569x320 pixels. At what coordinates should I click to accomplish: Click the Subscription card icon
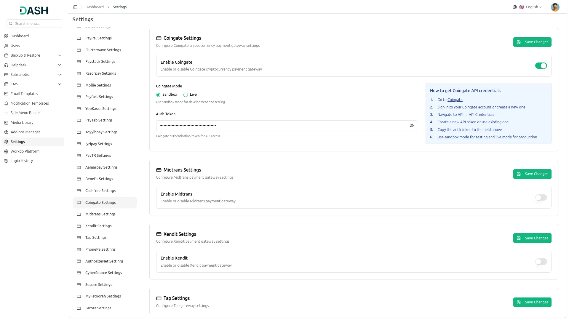tap(6, 75)
